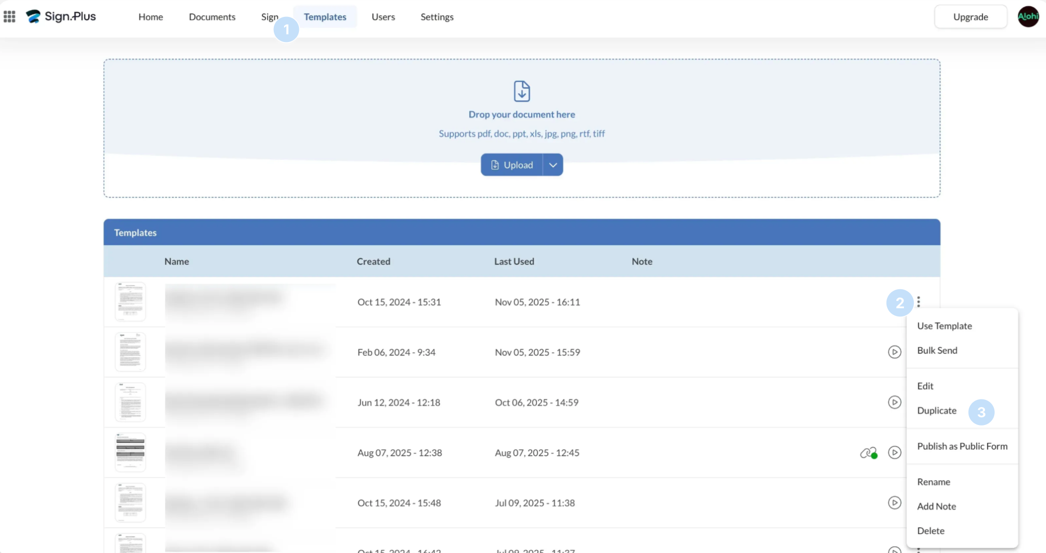This screenshot has width=1046, height=553.
Task: Click the Upgrade button
Action: point(970,17)
